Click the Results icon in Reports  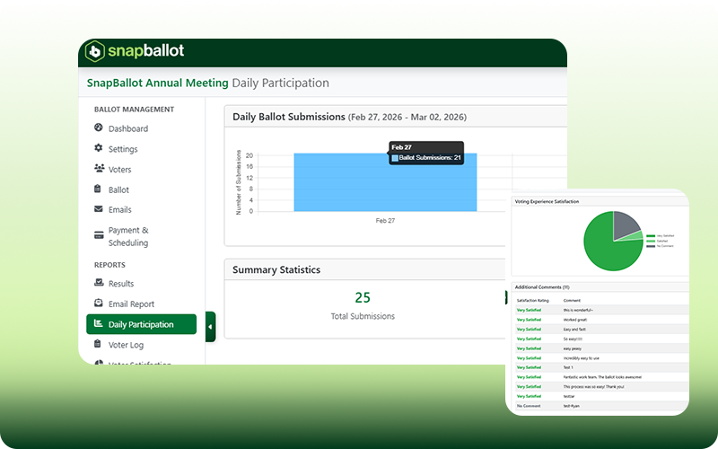(99, 282)
